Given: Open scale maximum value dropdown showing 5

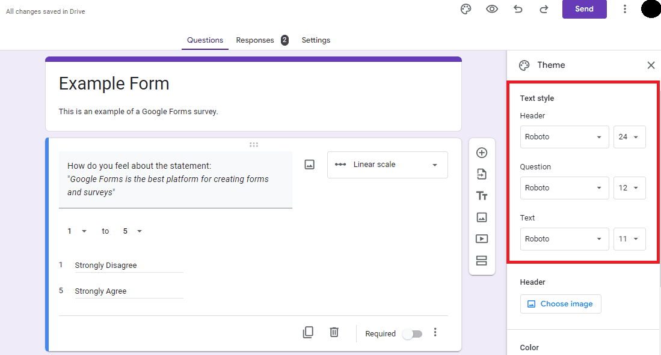Looking at the screenshot, I should click(132, 231).
